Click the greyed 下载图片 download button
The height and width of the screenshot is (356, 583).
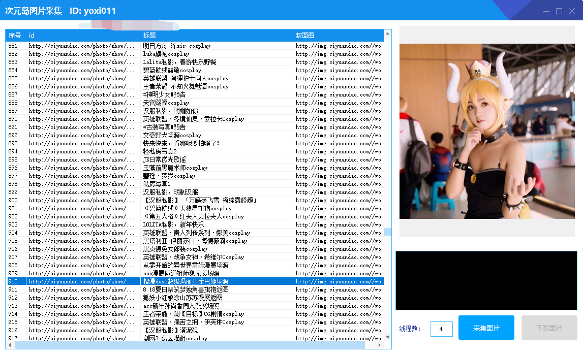(x=549, y=328)
